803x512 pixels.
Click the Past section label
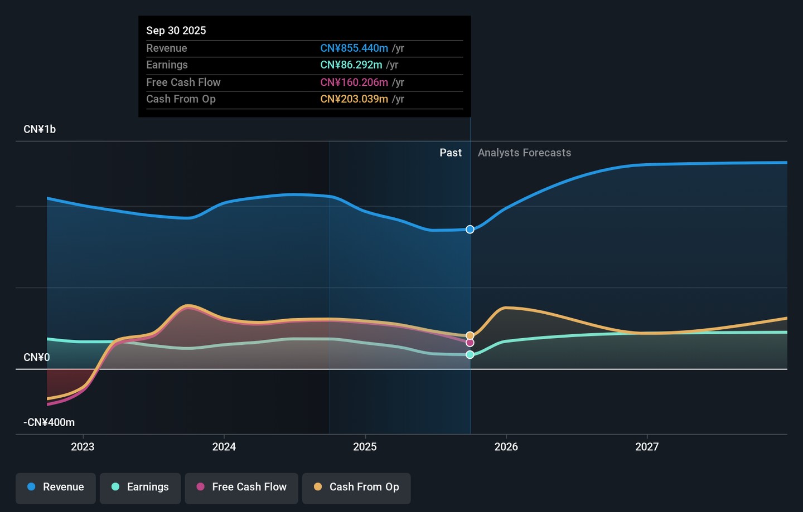point(451,153)
